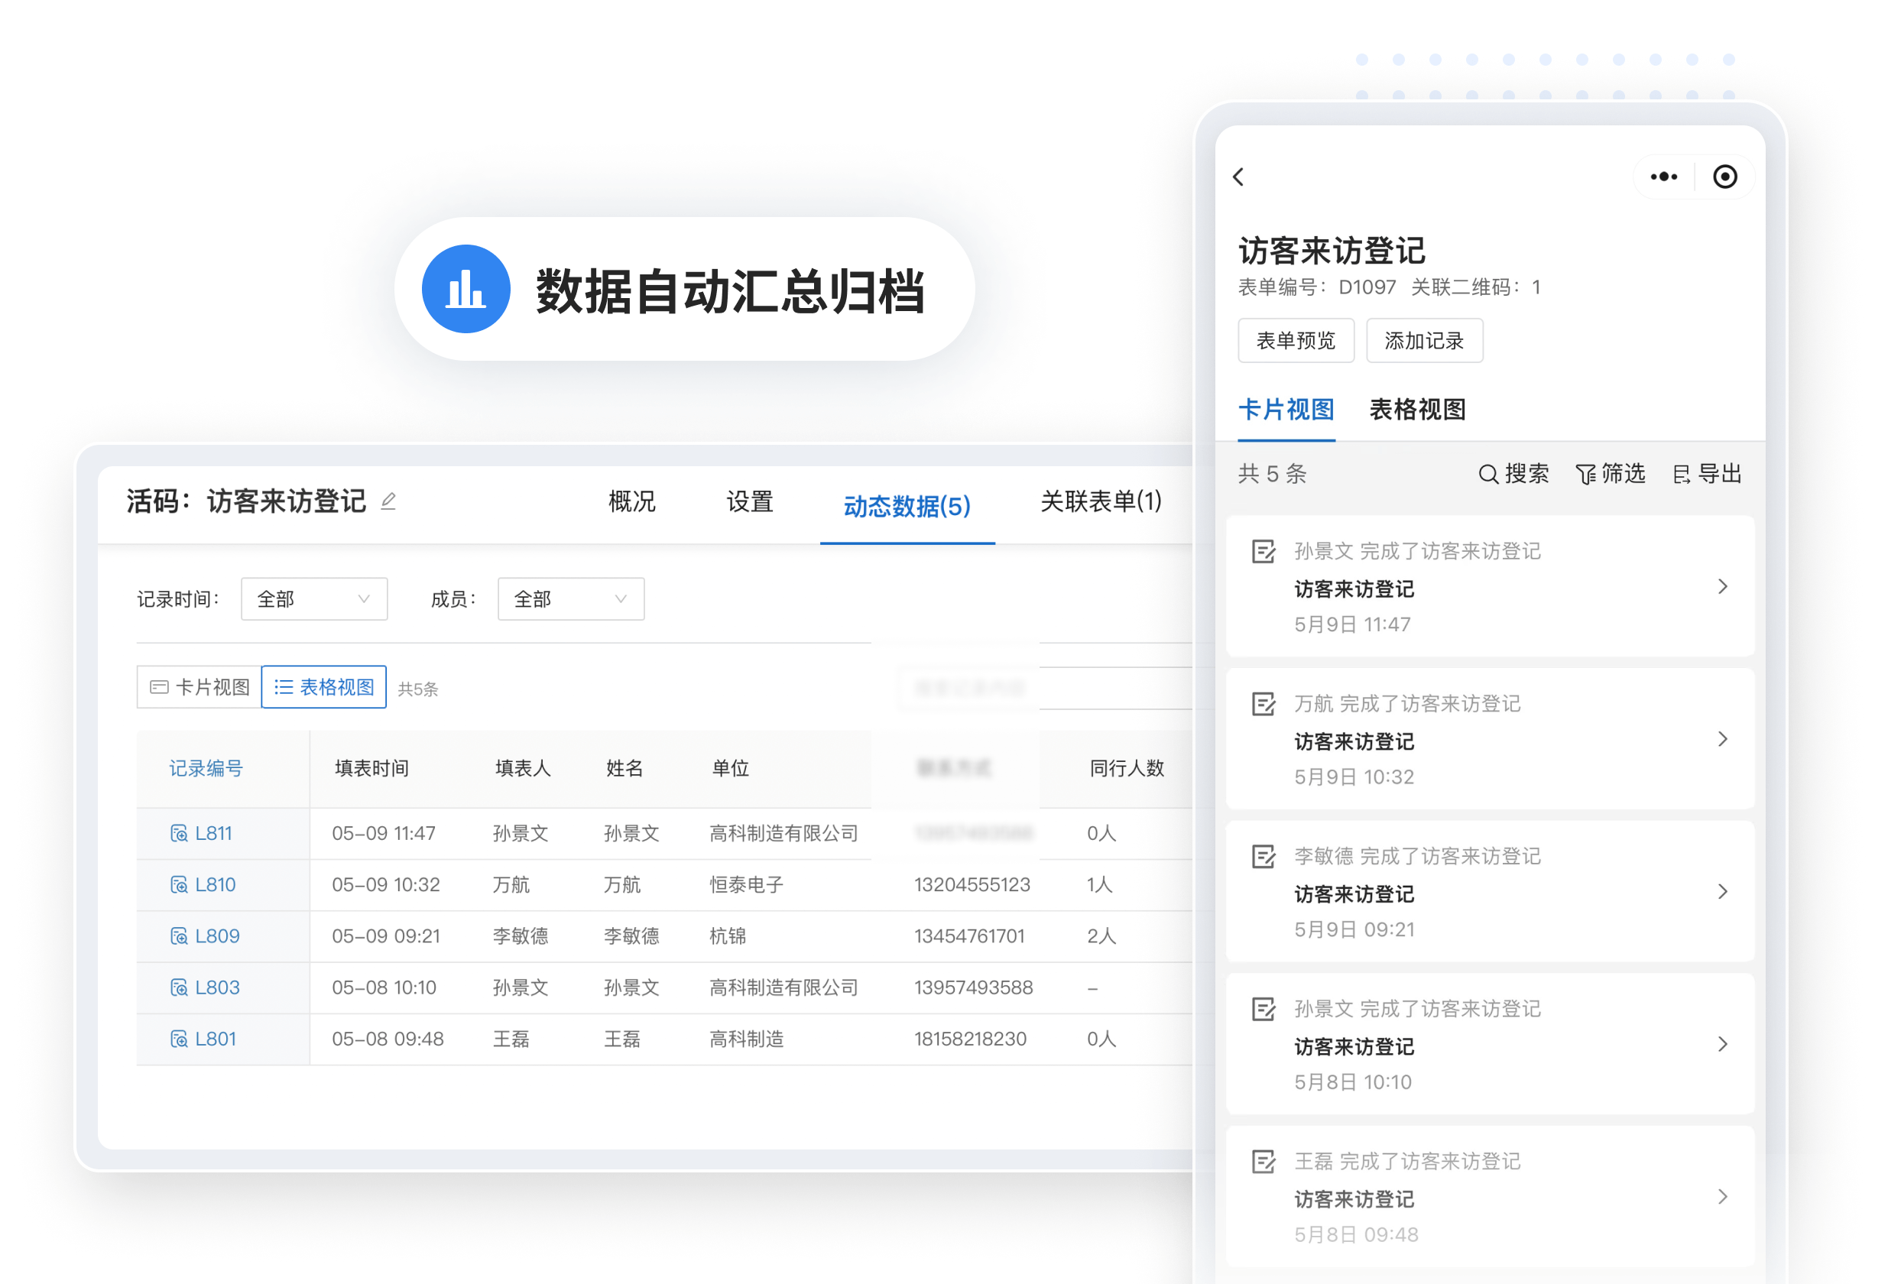Image resolution: width=1888 pixels, height=1284 pixels.
Task: Click the form icon on 李敏德 card
Action: click(x=1264, y=857)
